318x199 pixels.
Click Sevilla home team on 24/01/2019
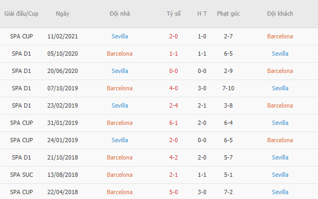(x=120, y=140)
